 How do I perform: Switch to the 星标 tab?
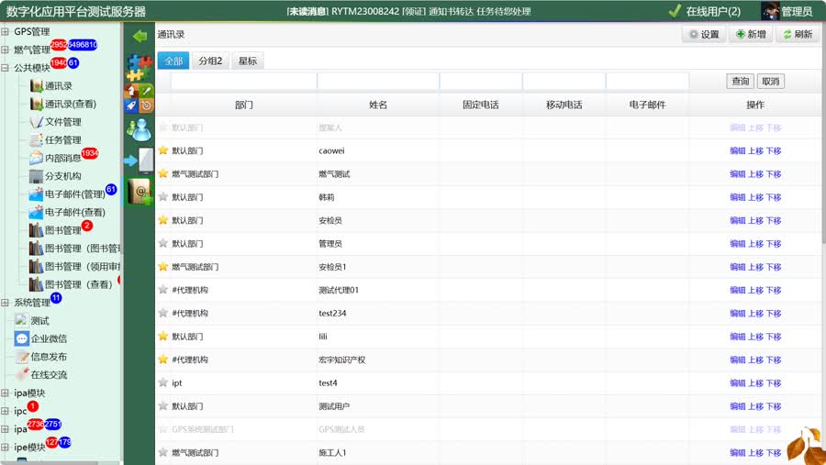tap(247, 61)
